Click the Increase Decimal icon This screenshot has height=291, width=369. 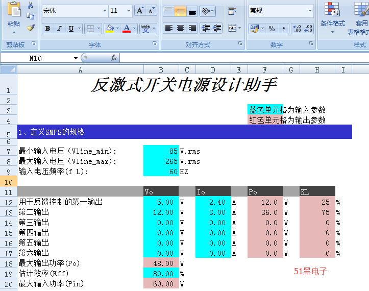pos(297,29)
